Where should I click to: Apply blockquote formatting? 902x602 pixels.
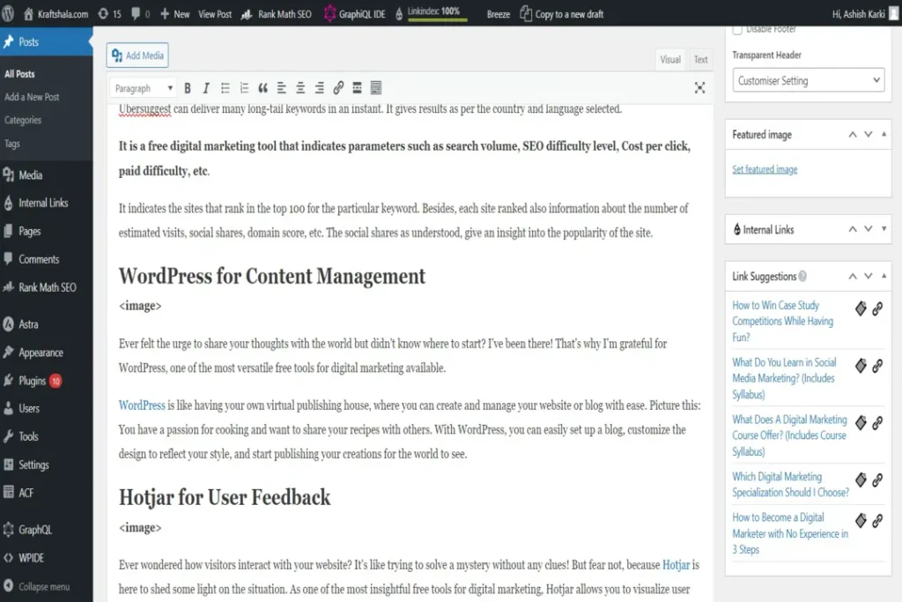(x=262, y=88)
